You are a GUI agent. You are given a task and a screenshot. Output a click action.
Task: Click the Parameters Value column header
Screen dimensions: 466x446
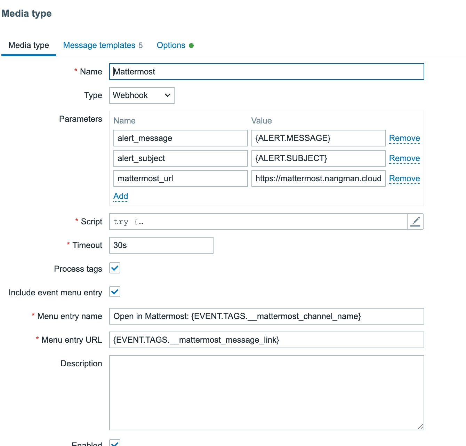[262, 121]
